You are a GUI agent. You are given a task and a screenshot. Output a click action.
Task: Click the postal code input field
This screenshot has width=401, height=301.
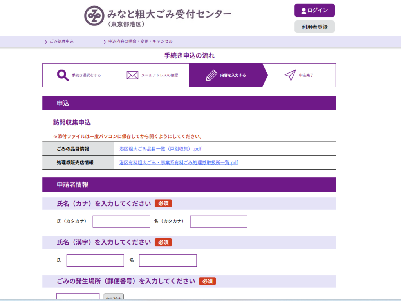78,297
